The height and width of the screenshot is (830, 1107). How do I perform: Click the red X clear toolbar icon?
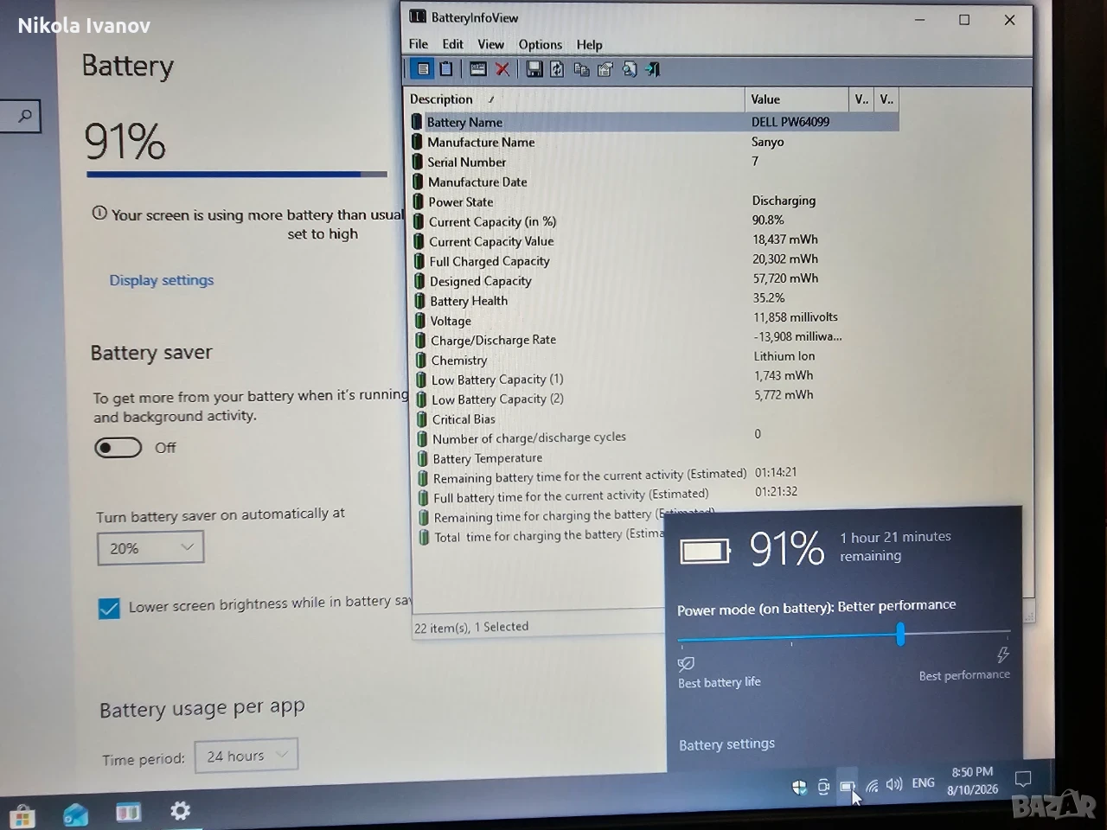(x=502, y=69)
